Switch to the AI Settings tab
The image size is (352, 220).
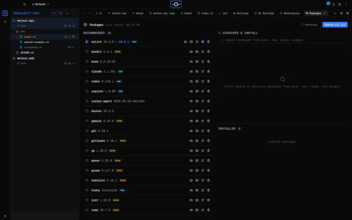264,13
